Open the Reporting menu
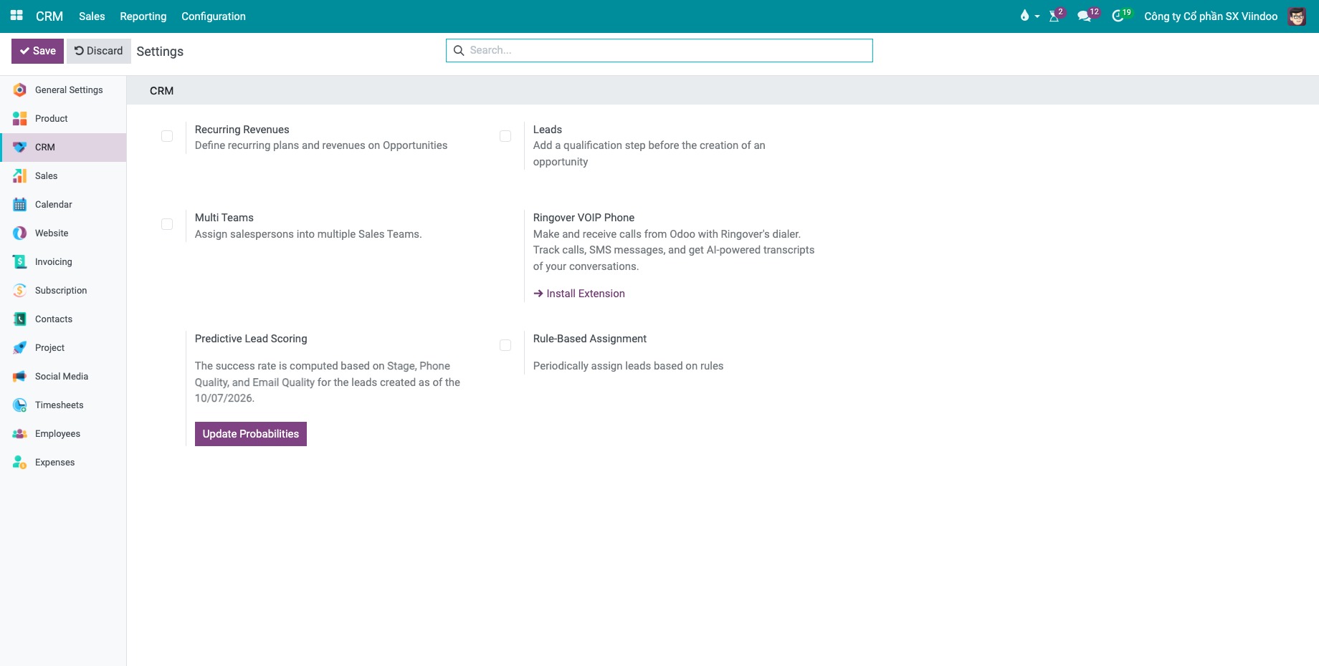This screenshot has width=1319, height=666. tap(143, 16)
